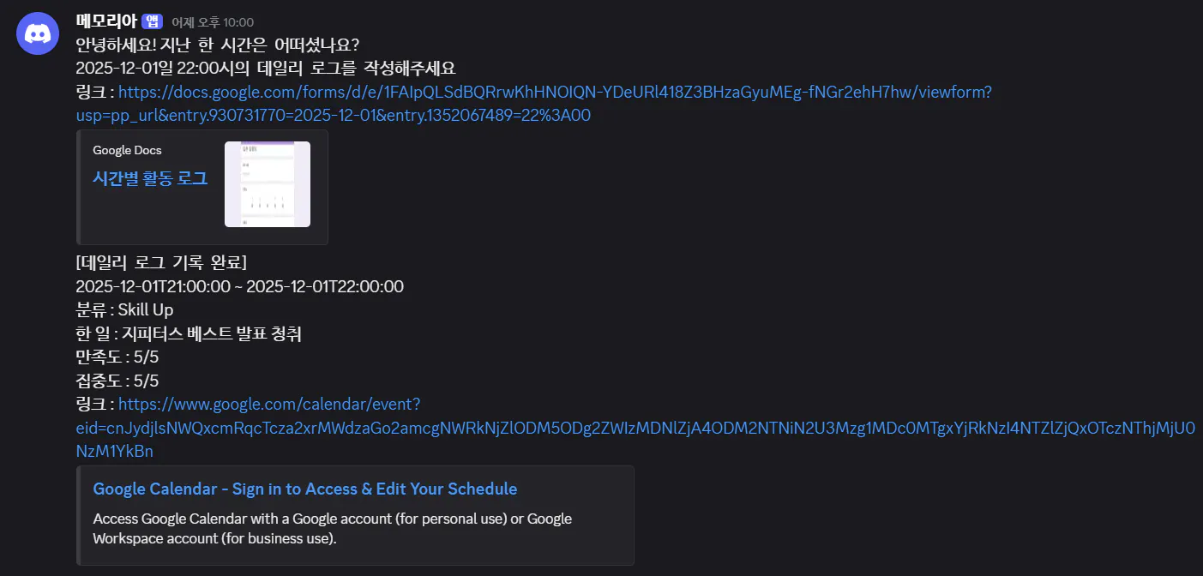Select the Google Docs embed card
This screenshot has height=576, width=1203.
[x=202, y=185]
